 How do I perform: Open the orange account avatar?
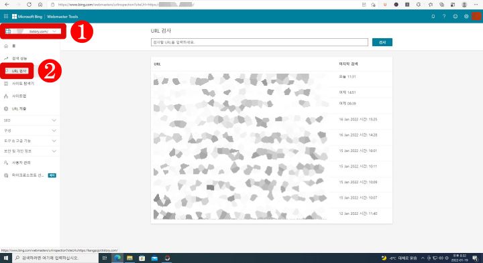coord(476,16)
